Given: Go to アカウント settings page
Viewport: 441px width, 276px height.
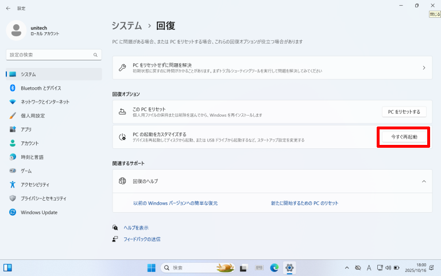Looking at the screenshot, I should pos(30,143).
